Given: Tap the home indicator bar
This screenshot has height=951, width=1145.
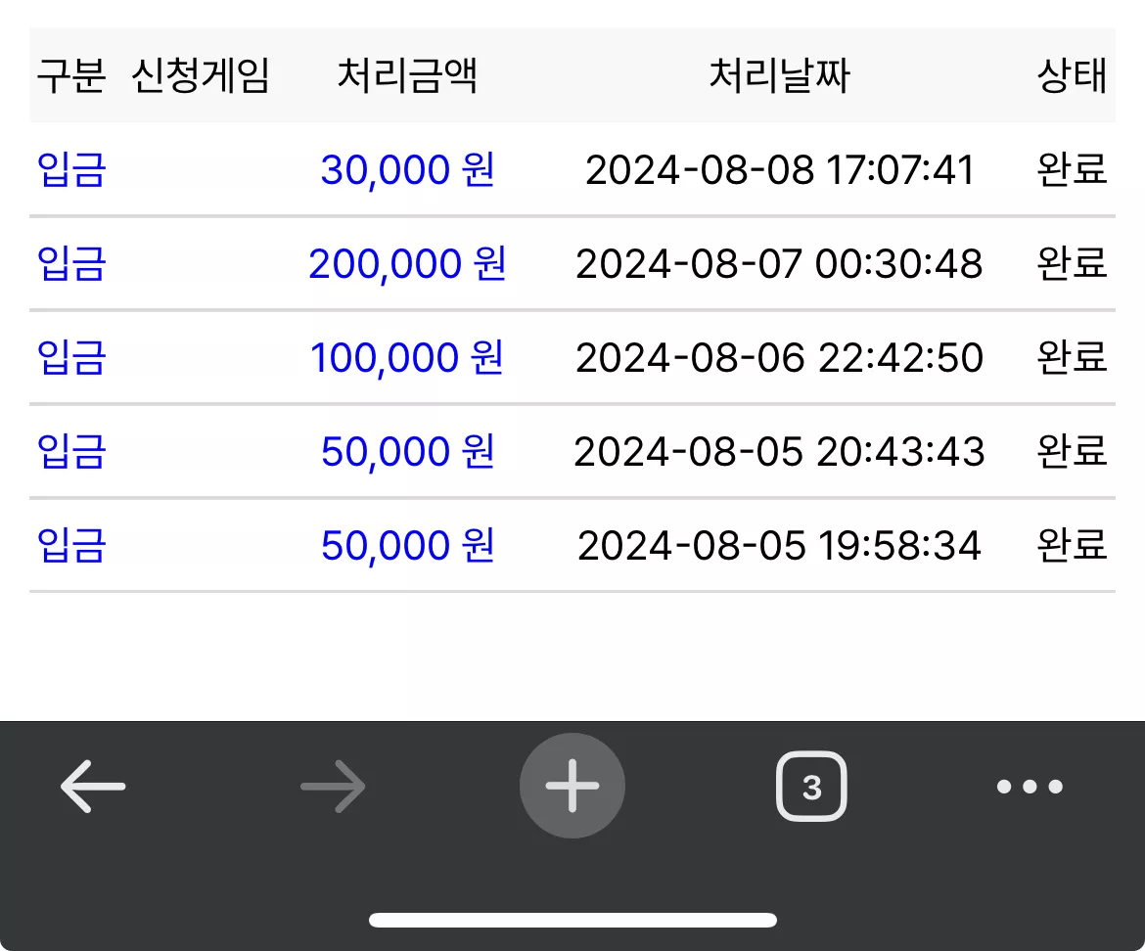Looking at the screenshot, I should coord(572,920).
